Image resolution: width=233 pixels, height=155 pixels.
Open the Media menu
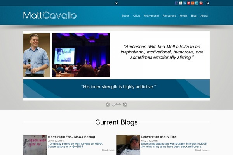[x=183, y=16]
